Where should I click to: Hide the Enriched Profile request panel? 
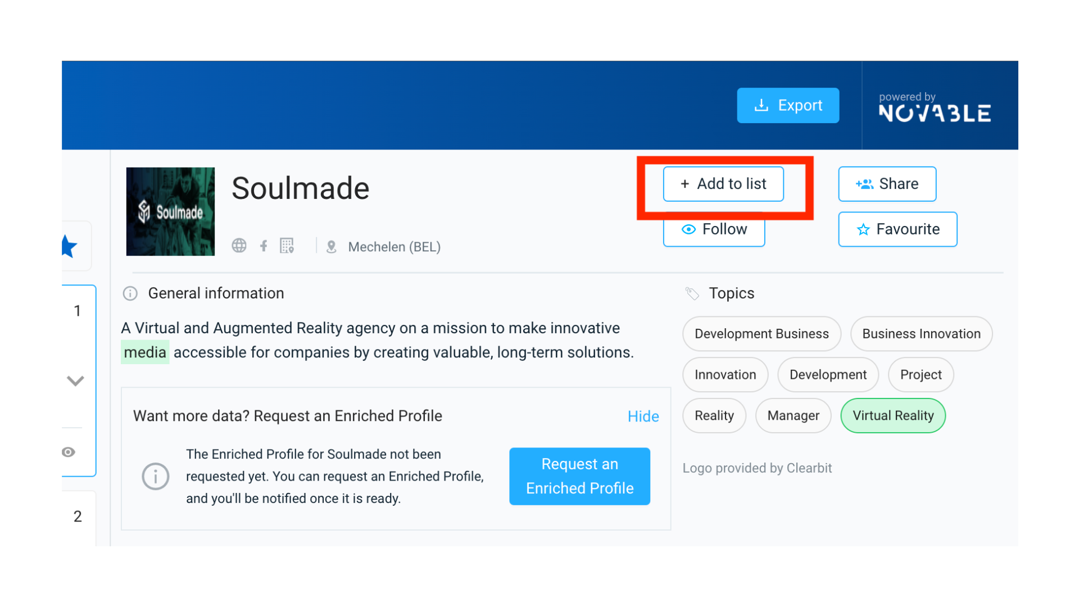[x=643, y=416]
